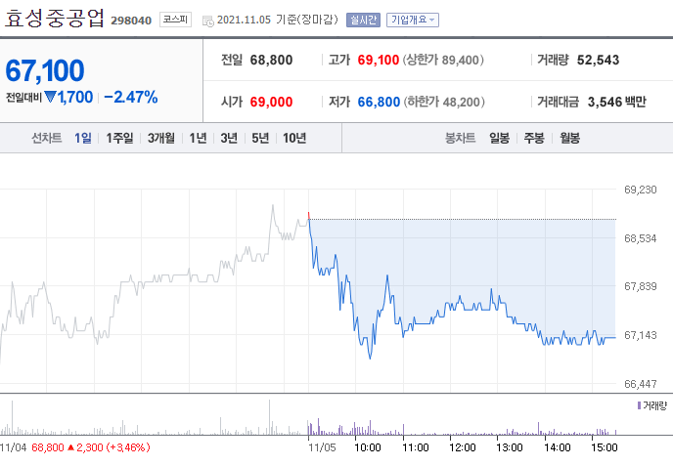Click the 2021.11.05 기준(장마감) date text
This screenshot has width=673, height=466.
pos(277,20)
